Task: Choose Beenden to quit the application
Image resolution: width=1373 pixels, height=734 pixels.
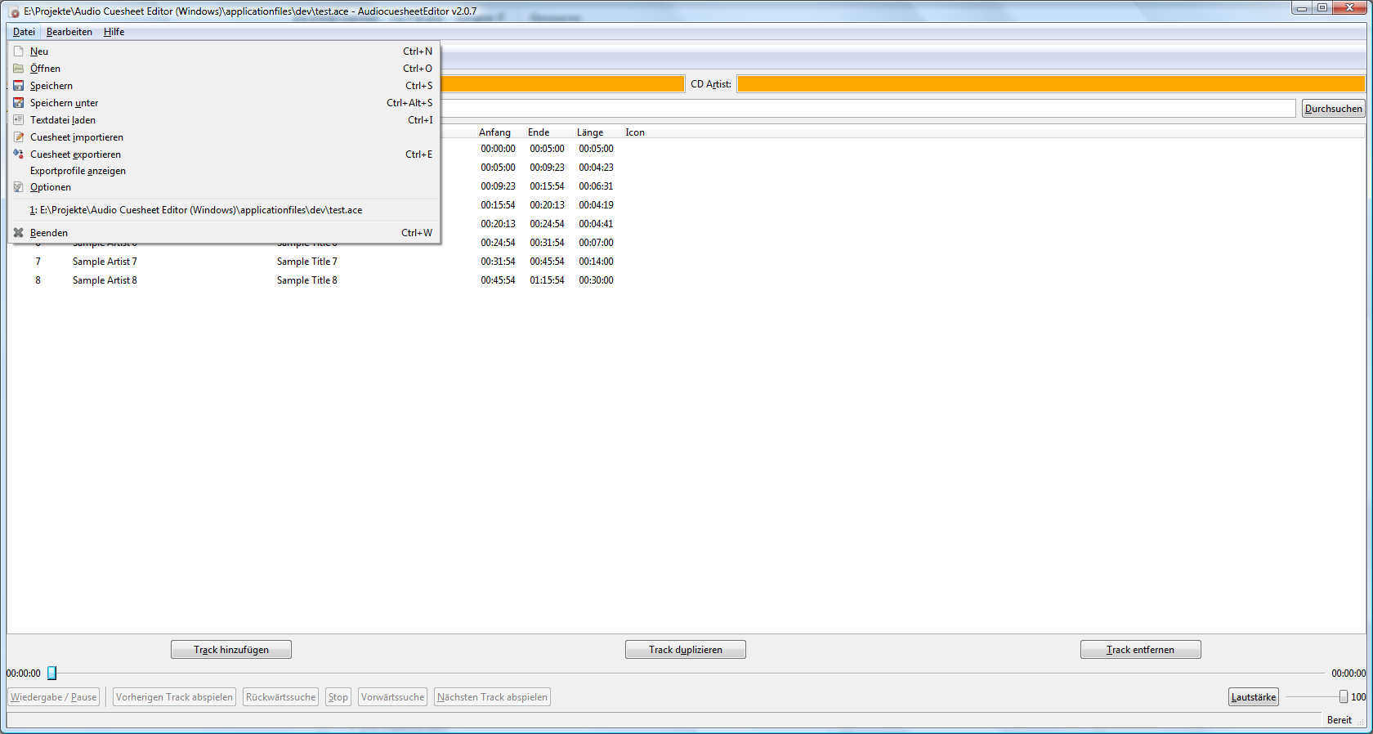Action: pyautogui.click(x=224, y=233)
